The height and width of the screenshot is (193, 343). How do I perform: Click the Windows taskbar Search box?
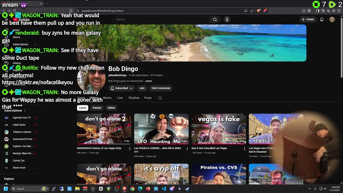tap(29, 189)
